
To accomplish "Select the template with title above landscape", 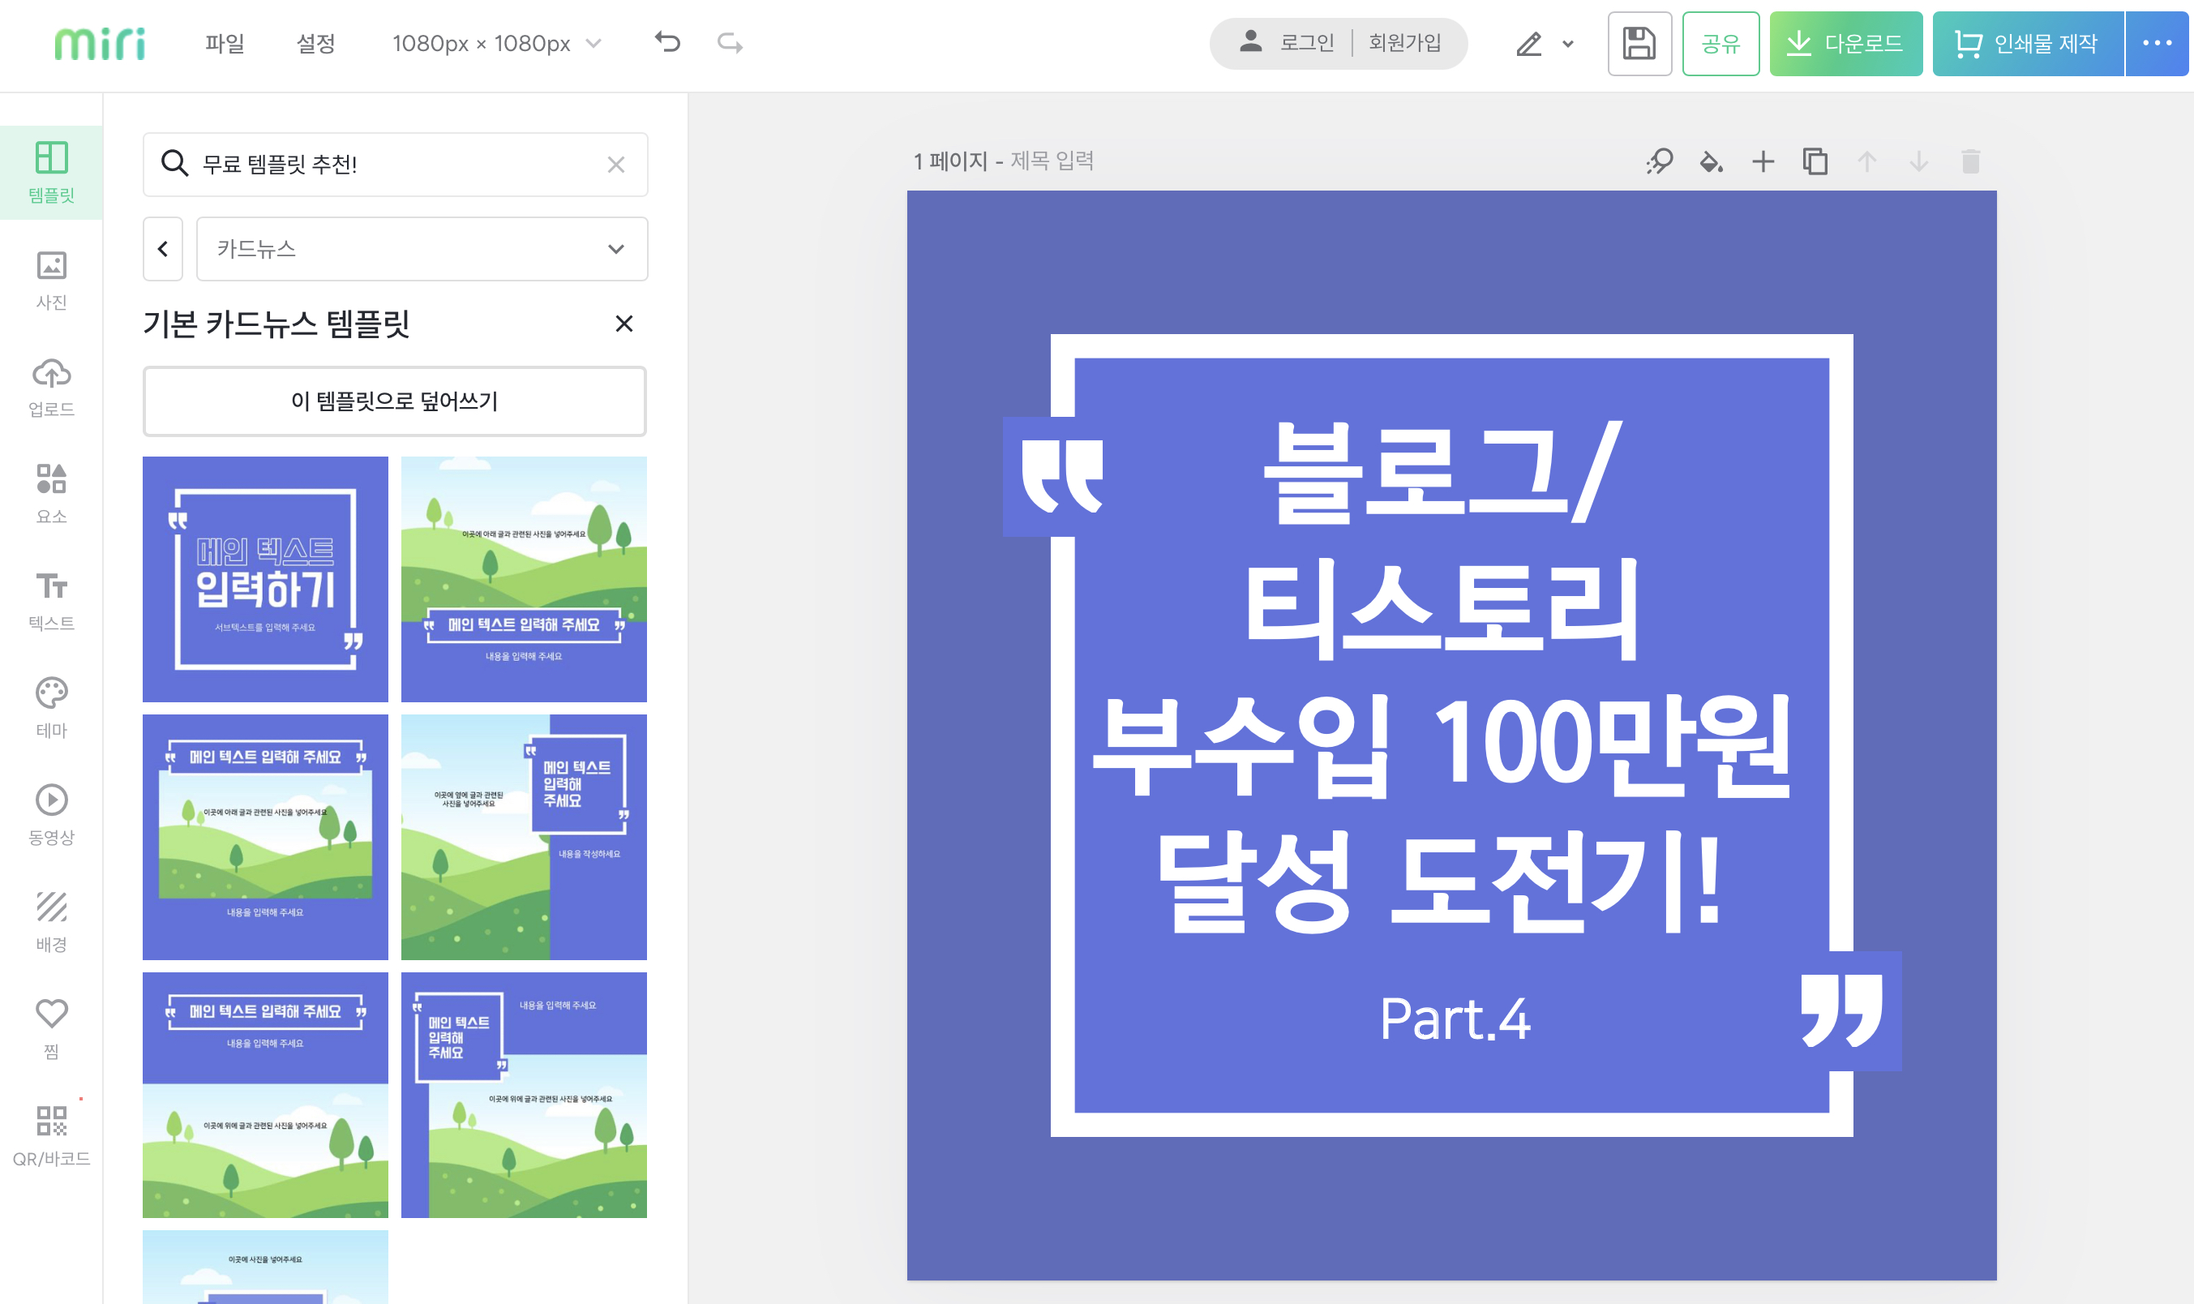I will 265,1095.
